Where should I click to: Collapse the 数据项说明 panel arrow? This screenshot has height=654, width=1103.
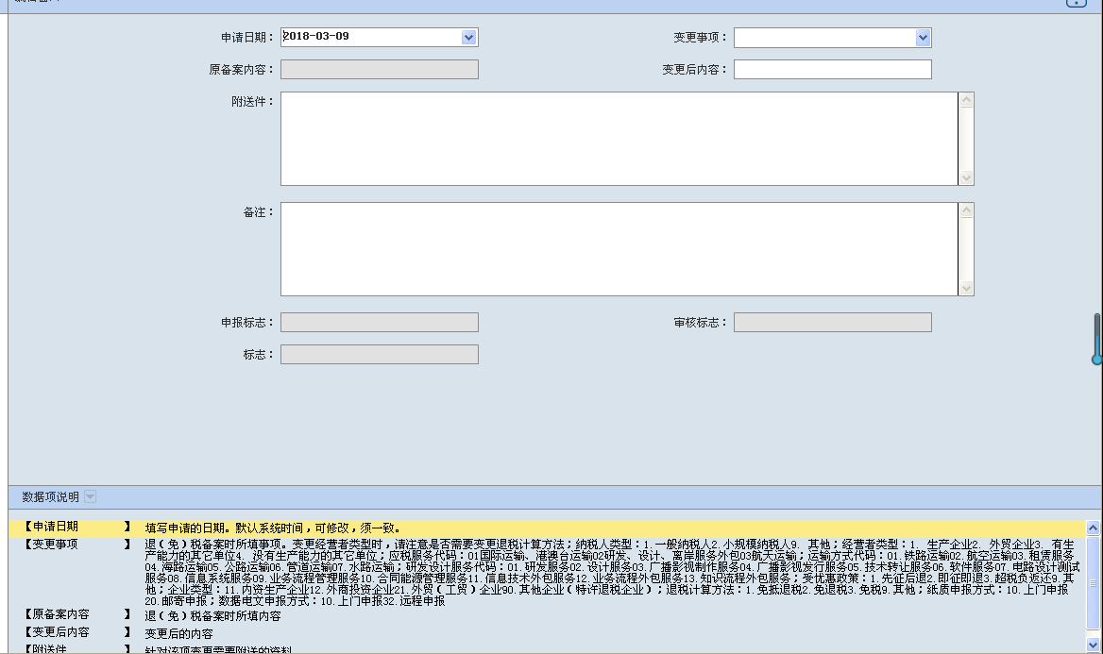click(90, 496)
